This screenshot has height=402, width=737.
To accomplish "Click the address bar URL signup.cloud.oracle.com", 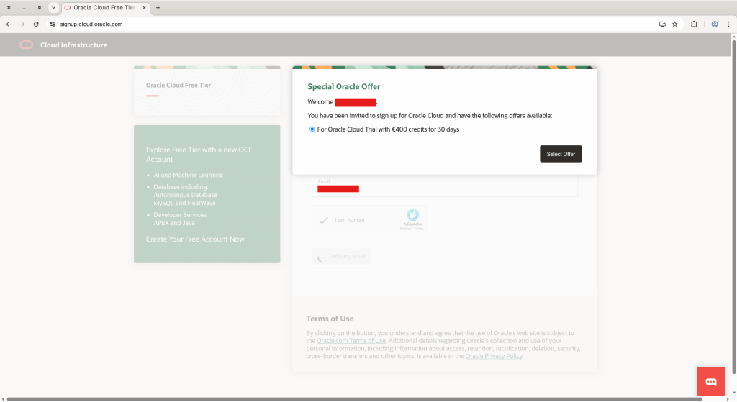I will click(x=91, y=24).
